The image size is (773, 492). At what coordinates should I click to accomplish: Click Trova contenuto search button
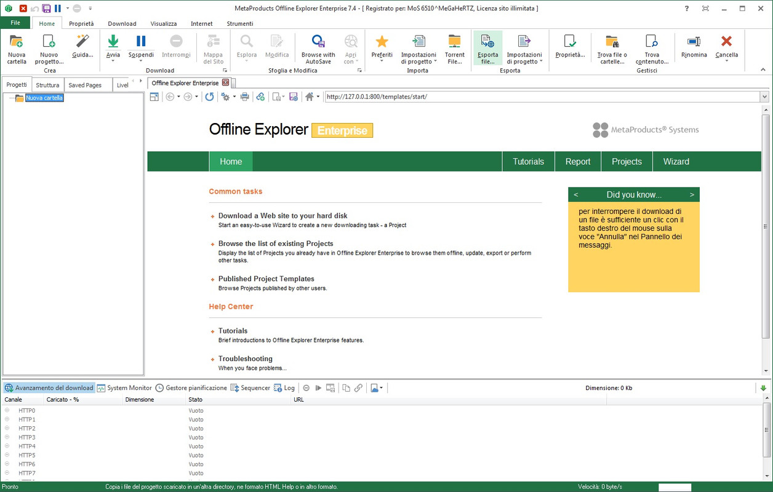[x=652, y=49]
